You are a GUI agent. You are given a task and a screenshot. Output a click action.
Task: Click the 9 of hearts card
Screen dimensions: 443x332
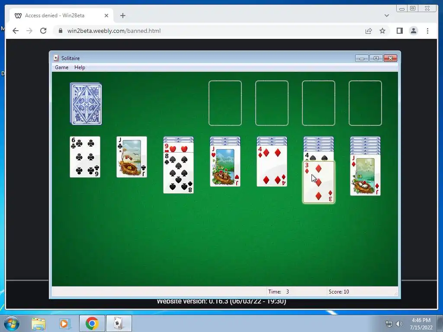pyautogui.click(x=179, y=148)
